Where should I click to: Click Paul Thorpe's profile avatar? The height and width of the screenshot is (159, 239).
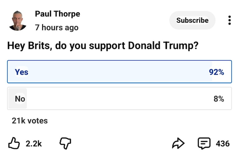pyautogui.click(x=17, y=20)
